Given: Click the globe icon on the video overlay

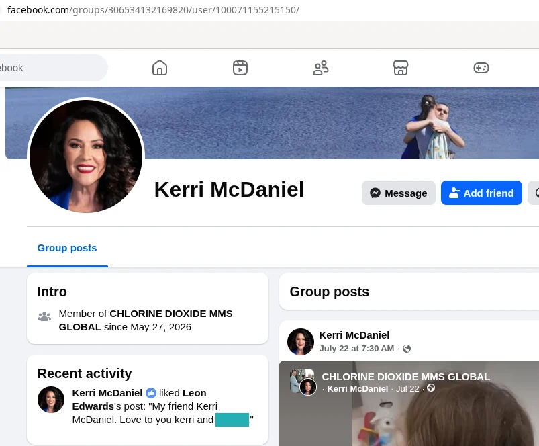Looking at the screenshot, I should point(431,388).
